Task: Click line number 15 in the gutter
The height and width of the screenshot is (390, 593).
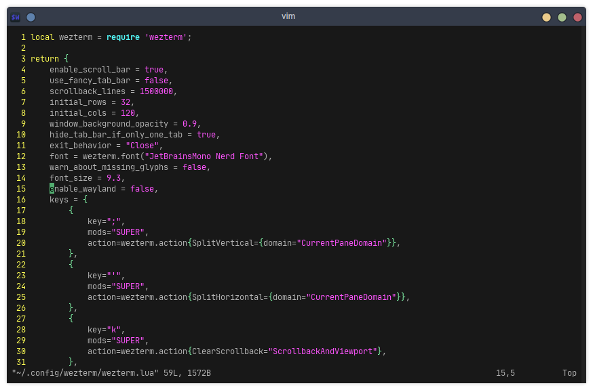Action: [x=20, y=188]
